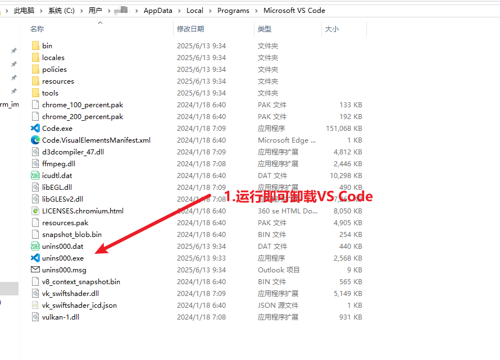Click the 360 se HTML Do... type cell
Viewport: 500px width, 360px height.
[x=288, y=211]
